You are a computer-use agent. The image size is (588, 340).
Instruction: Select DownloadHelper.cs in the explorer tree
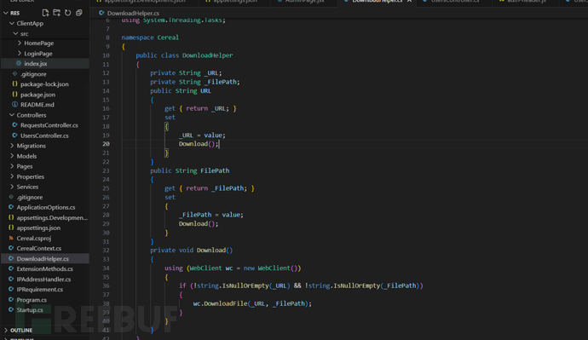coord(43,259)
